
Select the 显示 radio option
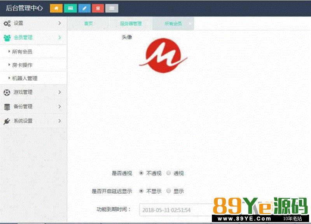pos(169,191)
